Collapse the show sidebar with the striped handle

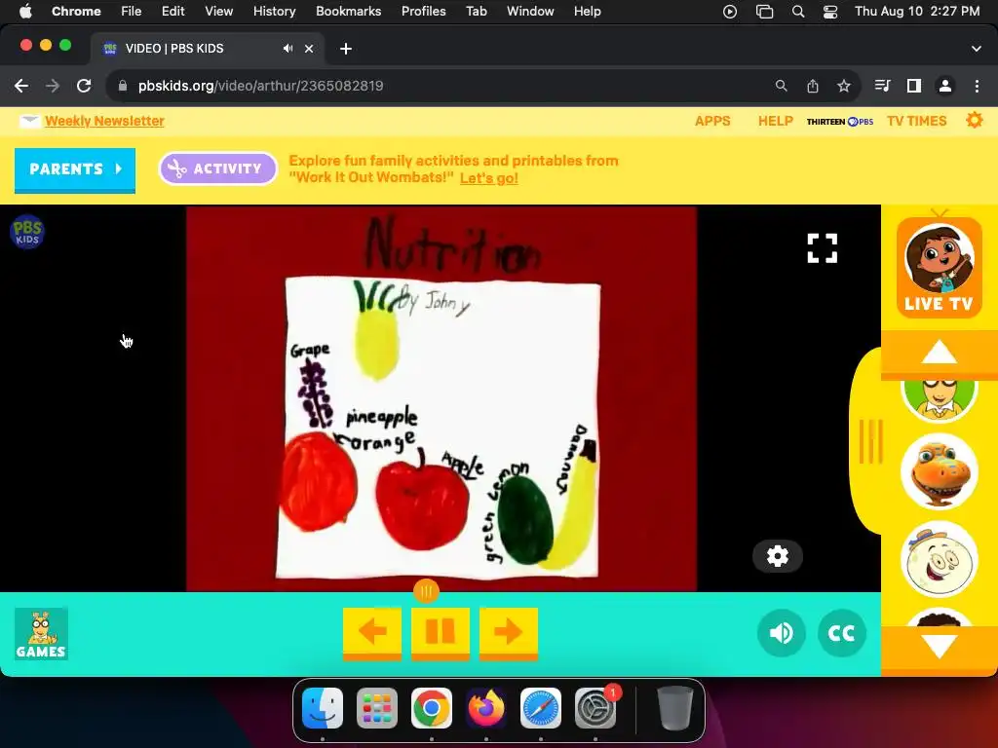(870, 441)
